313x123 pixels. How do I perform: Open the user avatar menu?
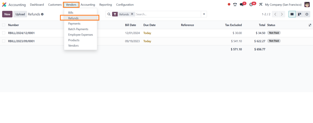pos(307,5)
